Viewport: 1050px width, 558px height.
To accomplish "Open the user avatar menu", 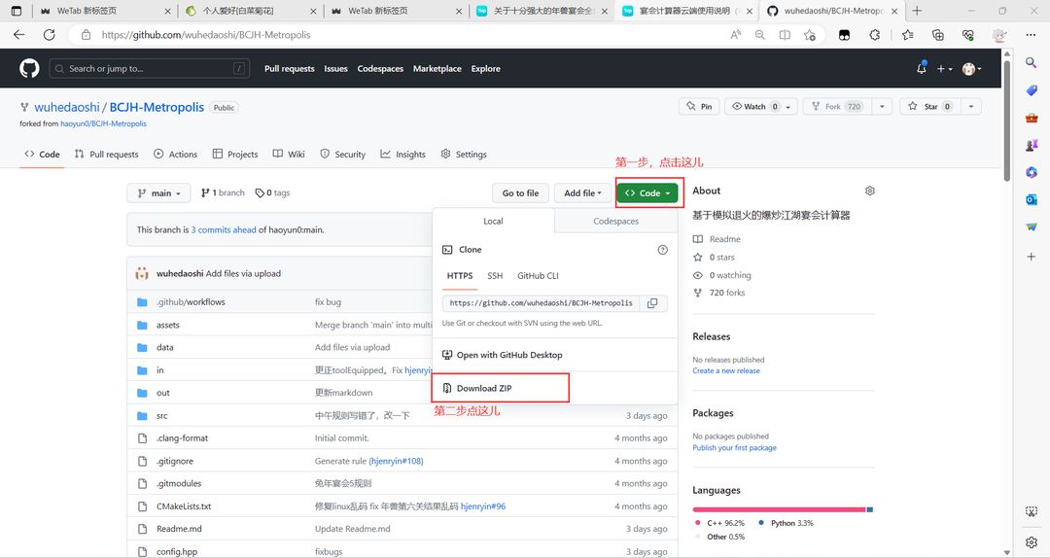I will click(971, 68).
